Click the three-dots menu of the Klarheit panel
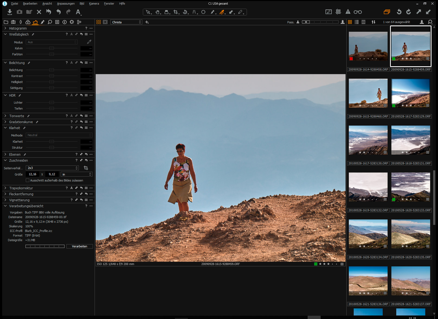The width and height of the screenshot is (438, 319). point(91,128)
